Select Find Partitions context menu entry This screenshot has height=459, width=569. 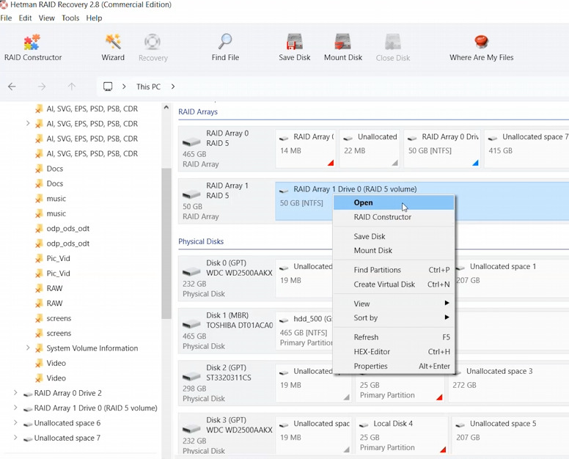click(x=394, y=270)
